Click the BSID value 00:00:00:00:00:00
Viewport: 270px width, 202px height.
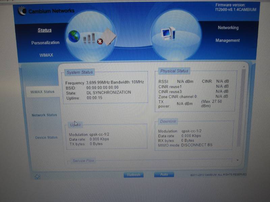pyautogui.click(x=103, y=88)
